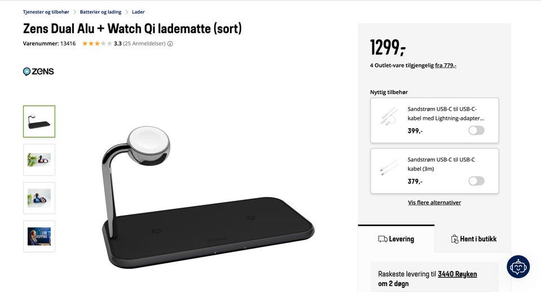Image resolution: width=541 pixels, height=292 pixels.
Task: Click the Zens brand logo
Action: [39, 71]
